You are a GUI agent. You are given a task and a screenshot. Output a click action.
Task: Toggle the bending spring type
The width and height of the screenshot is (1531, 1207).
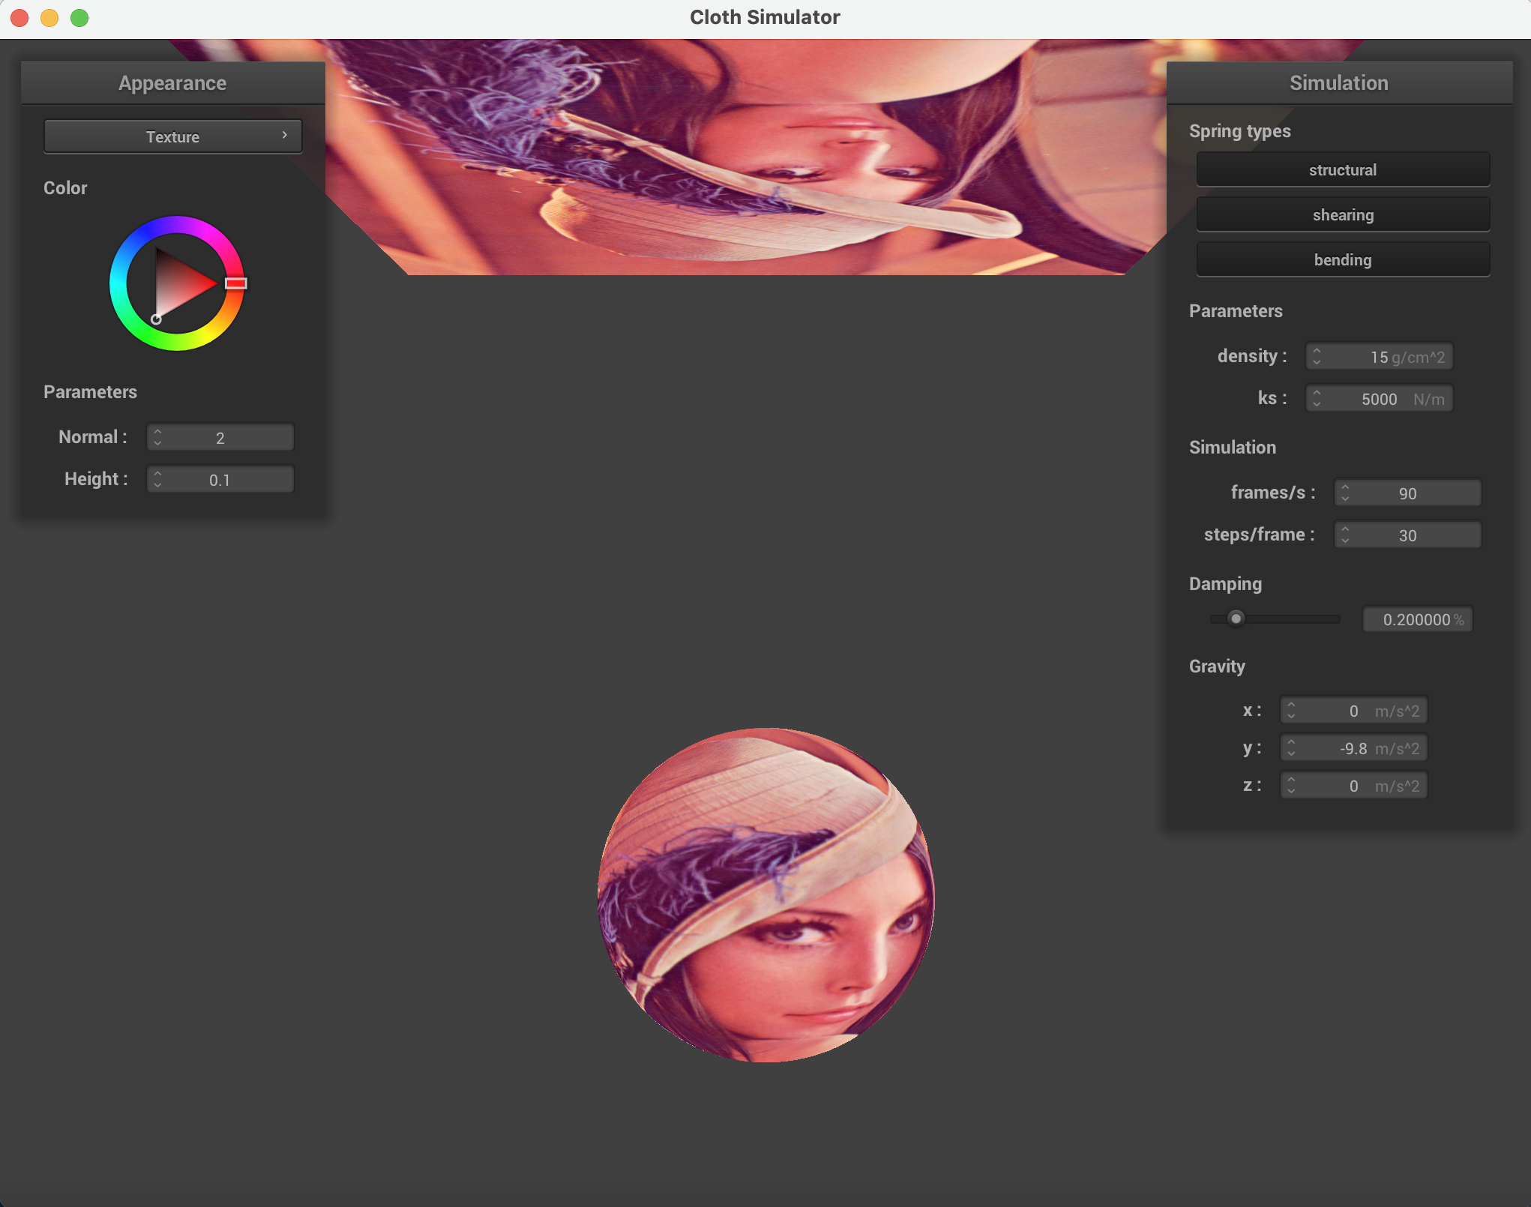pyautogui.click(x=1342, y=260)
